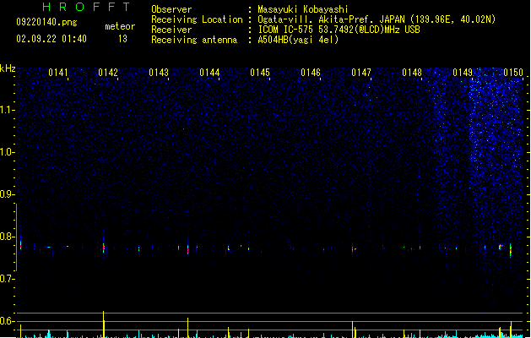This screenshot has width=531, height=338.
Task: Click the meteor label
Action: [x=120, y=26]
